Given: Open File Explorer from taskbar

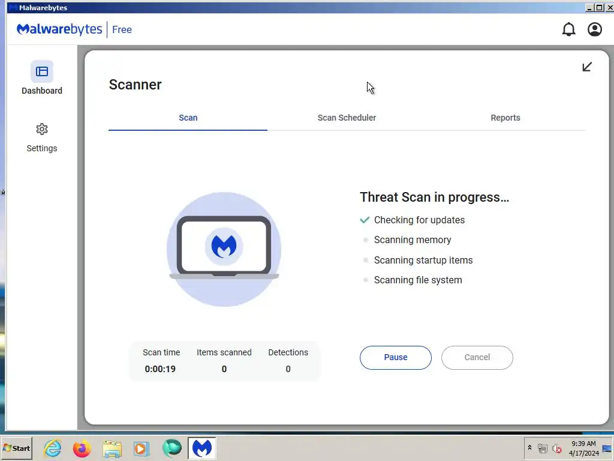Looking at the screenshot, I should click(x=112, y=449).
